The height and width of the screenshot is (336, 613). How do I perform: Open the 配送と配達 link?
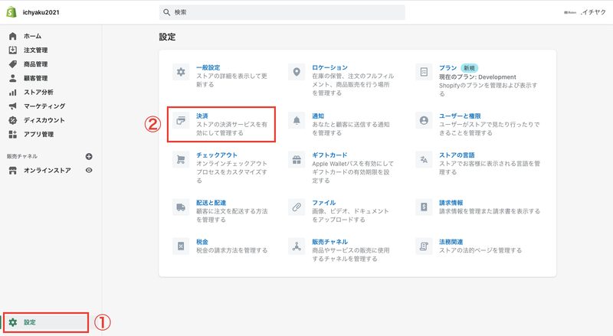click(211, 203)
